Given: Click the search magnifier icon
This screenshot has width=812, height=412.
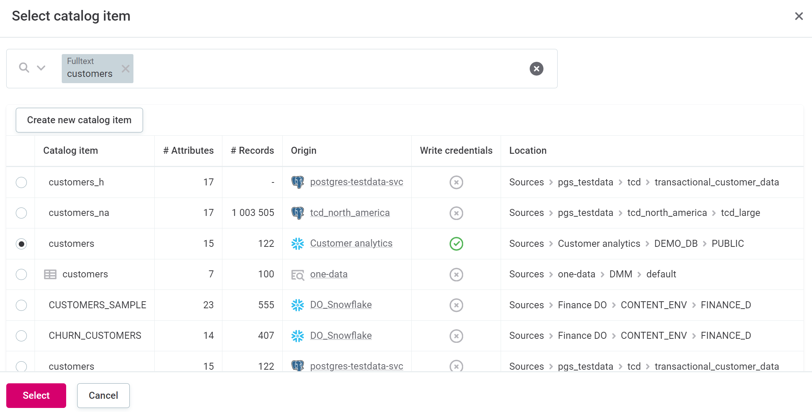Looking at the screenshot, I should [24, 68].
